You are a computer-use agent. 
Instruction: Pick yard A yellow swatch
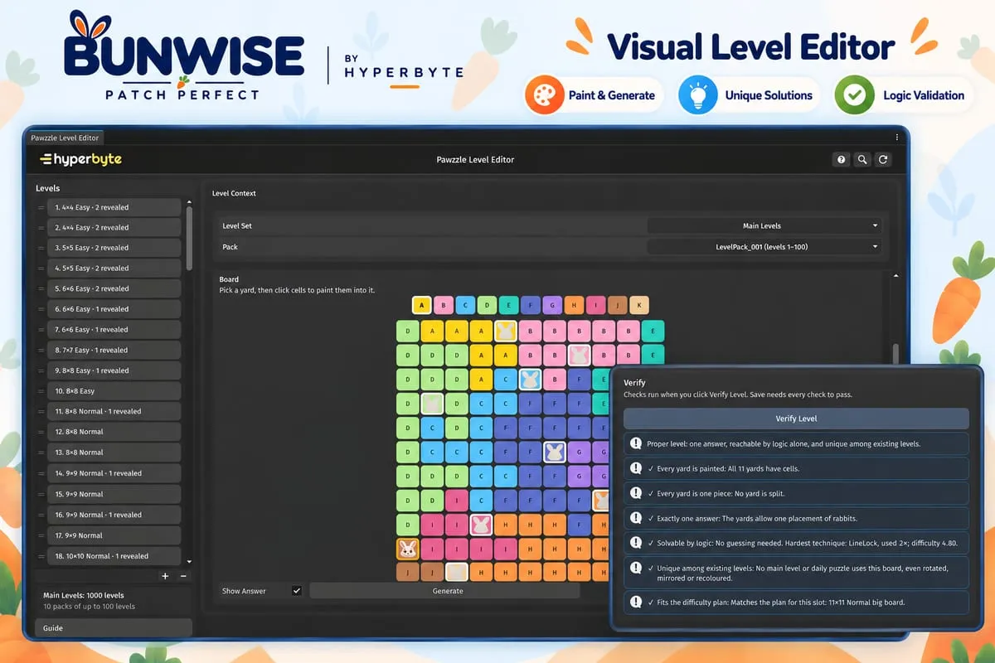point(421,305)
